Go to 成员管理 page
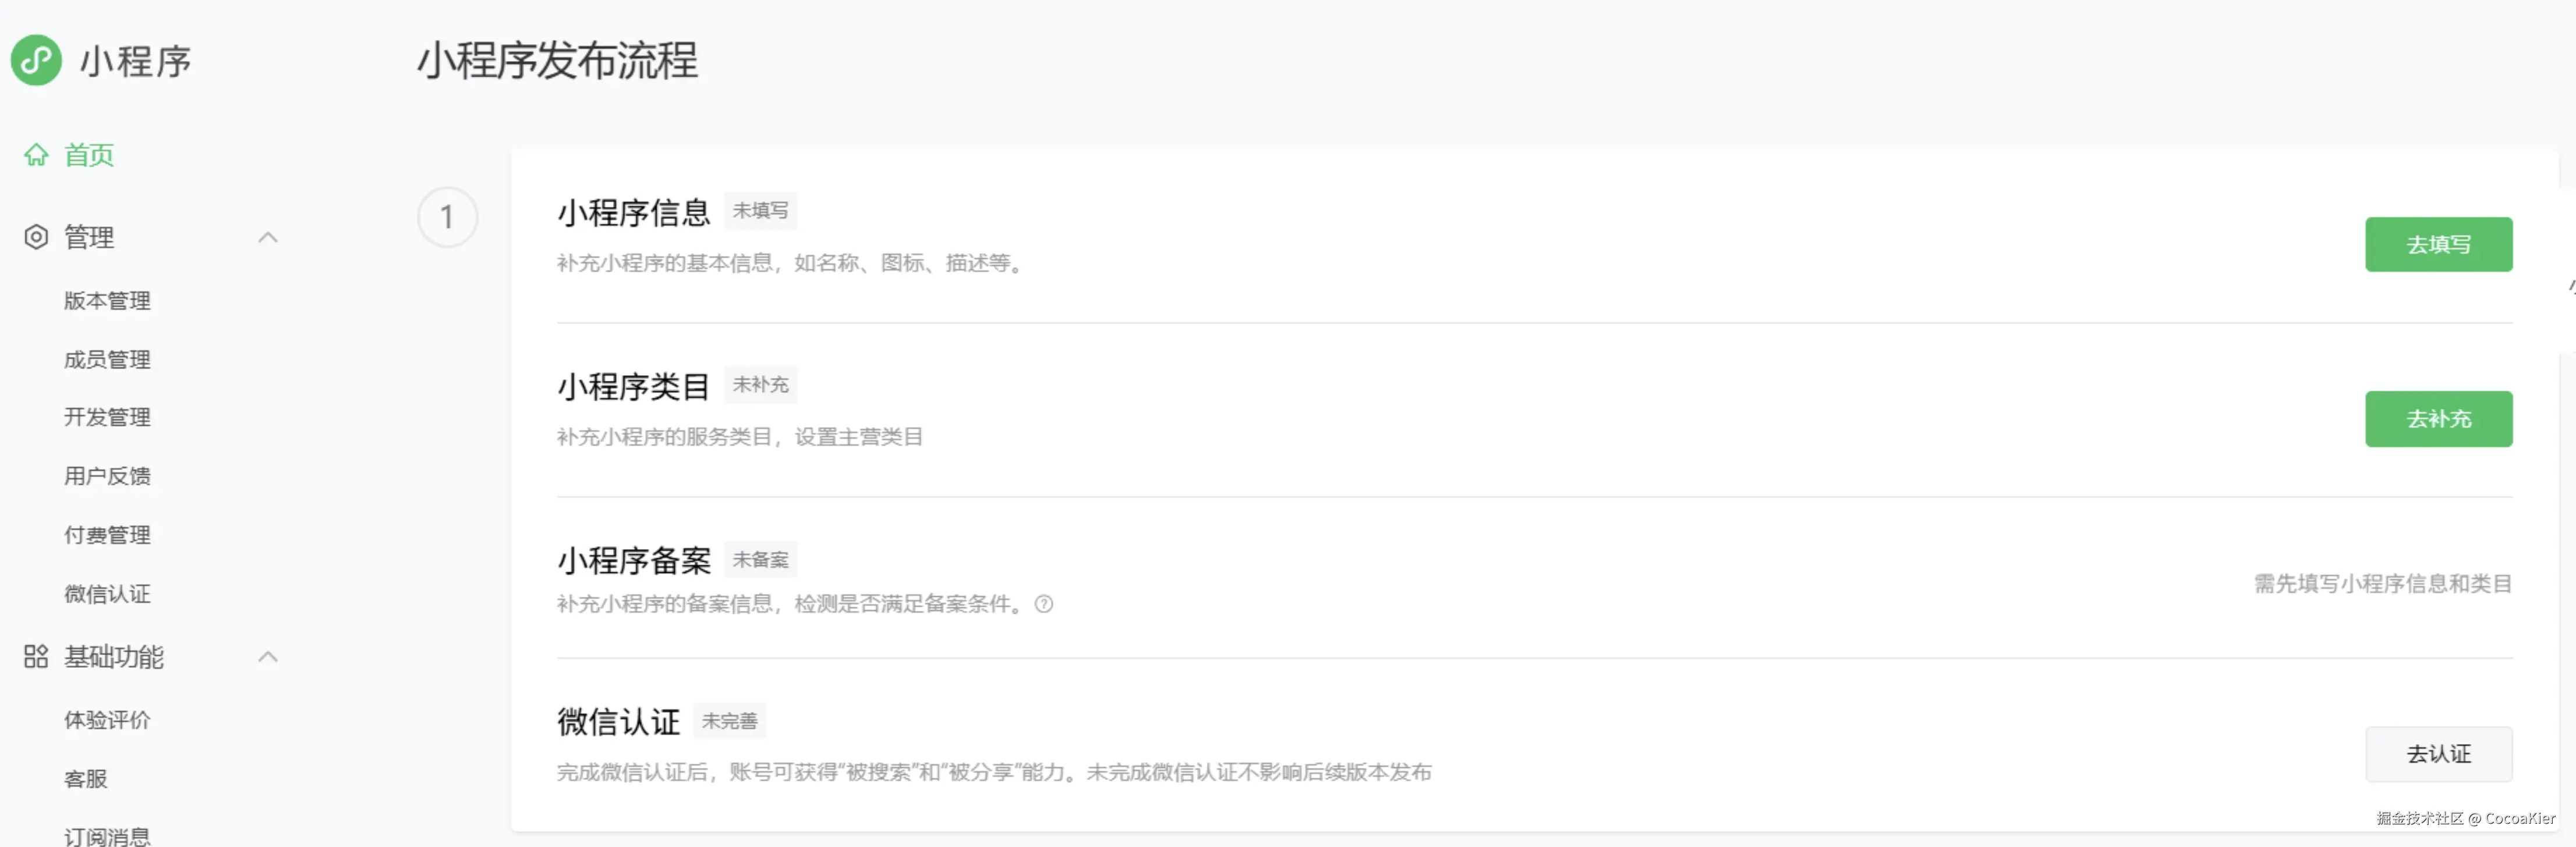 107,358
